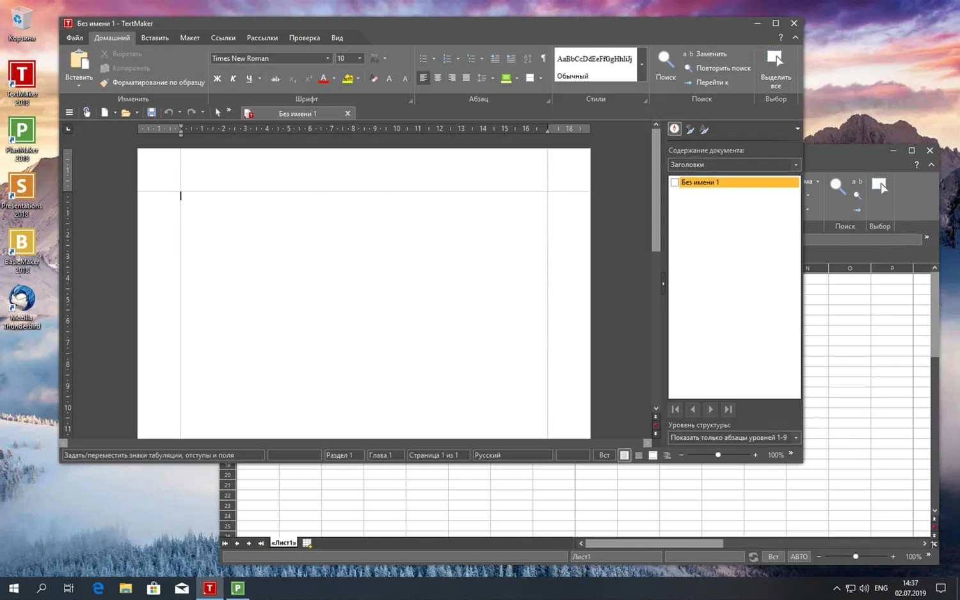Viewport: 960px width, 600px height.
Task: Click the Заменить button
Action: click(710, 54)
